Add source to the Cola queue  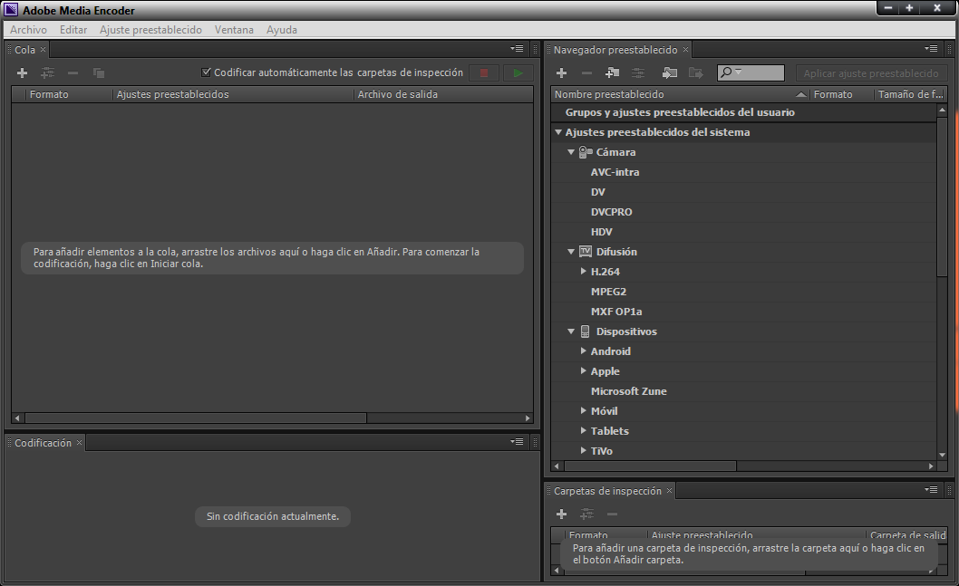tap(22, 72)
